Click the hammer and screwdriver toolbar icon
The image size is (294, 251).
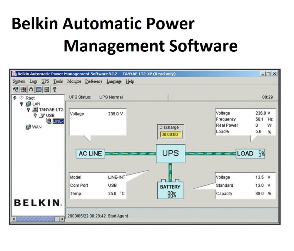click(15, 89)
